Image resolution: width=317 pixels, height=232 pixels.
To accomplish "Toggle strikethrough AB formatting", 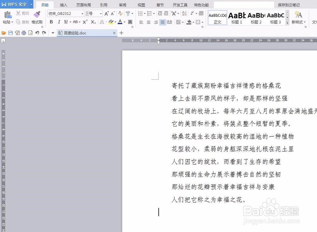I will tap(75, 22).
